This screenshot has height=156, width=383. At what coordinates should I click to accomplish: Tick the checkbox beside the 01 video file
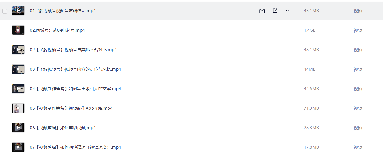4,11
